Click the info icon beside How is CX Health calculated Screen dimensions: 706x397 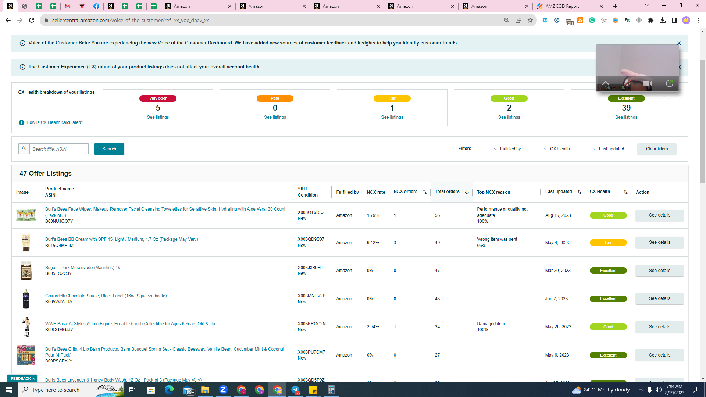[x=22, y=122]
